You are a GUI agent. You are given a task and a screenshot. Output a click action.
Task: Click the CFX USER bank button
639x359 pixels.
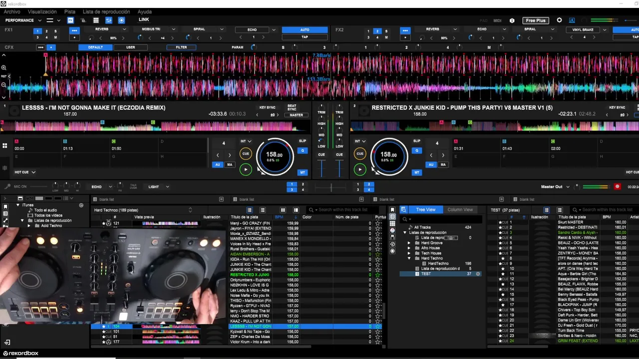coord(130,47)
